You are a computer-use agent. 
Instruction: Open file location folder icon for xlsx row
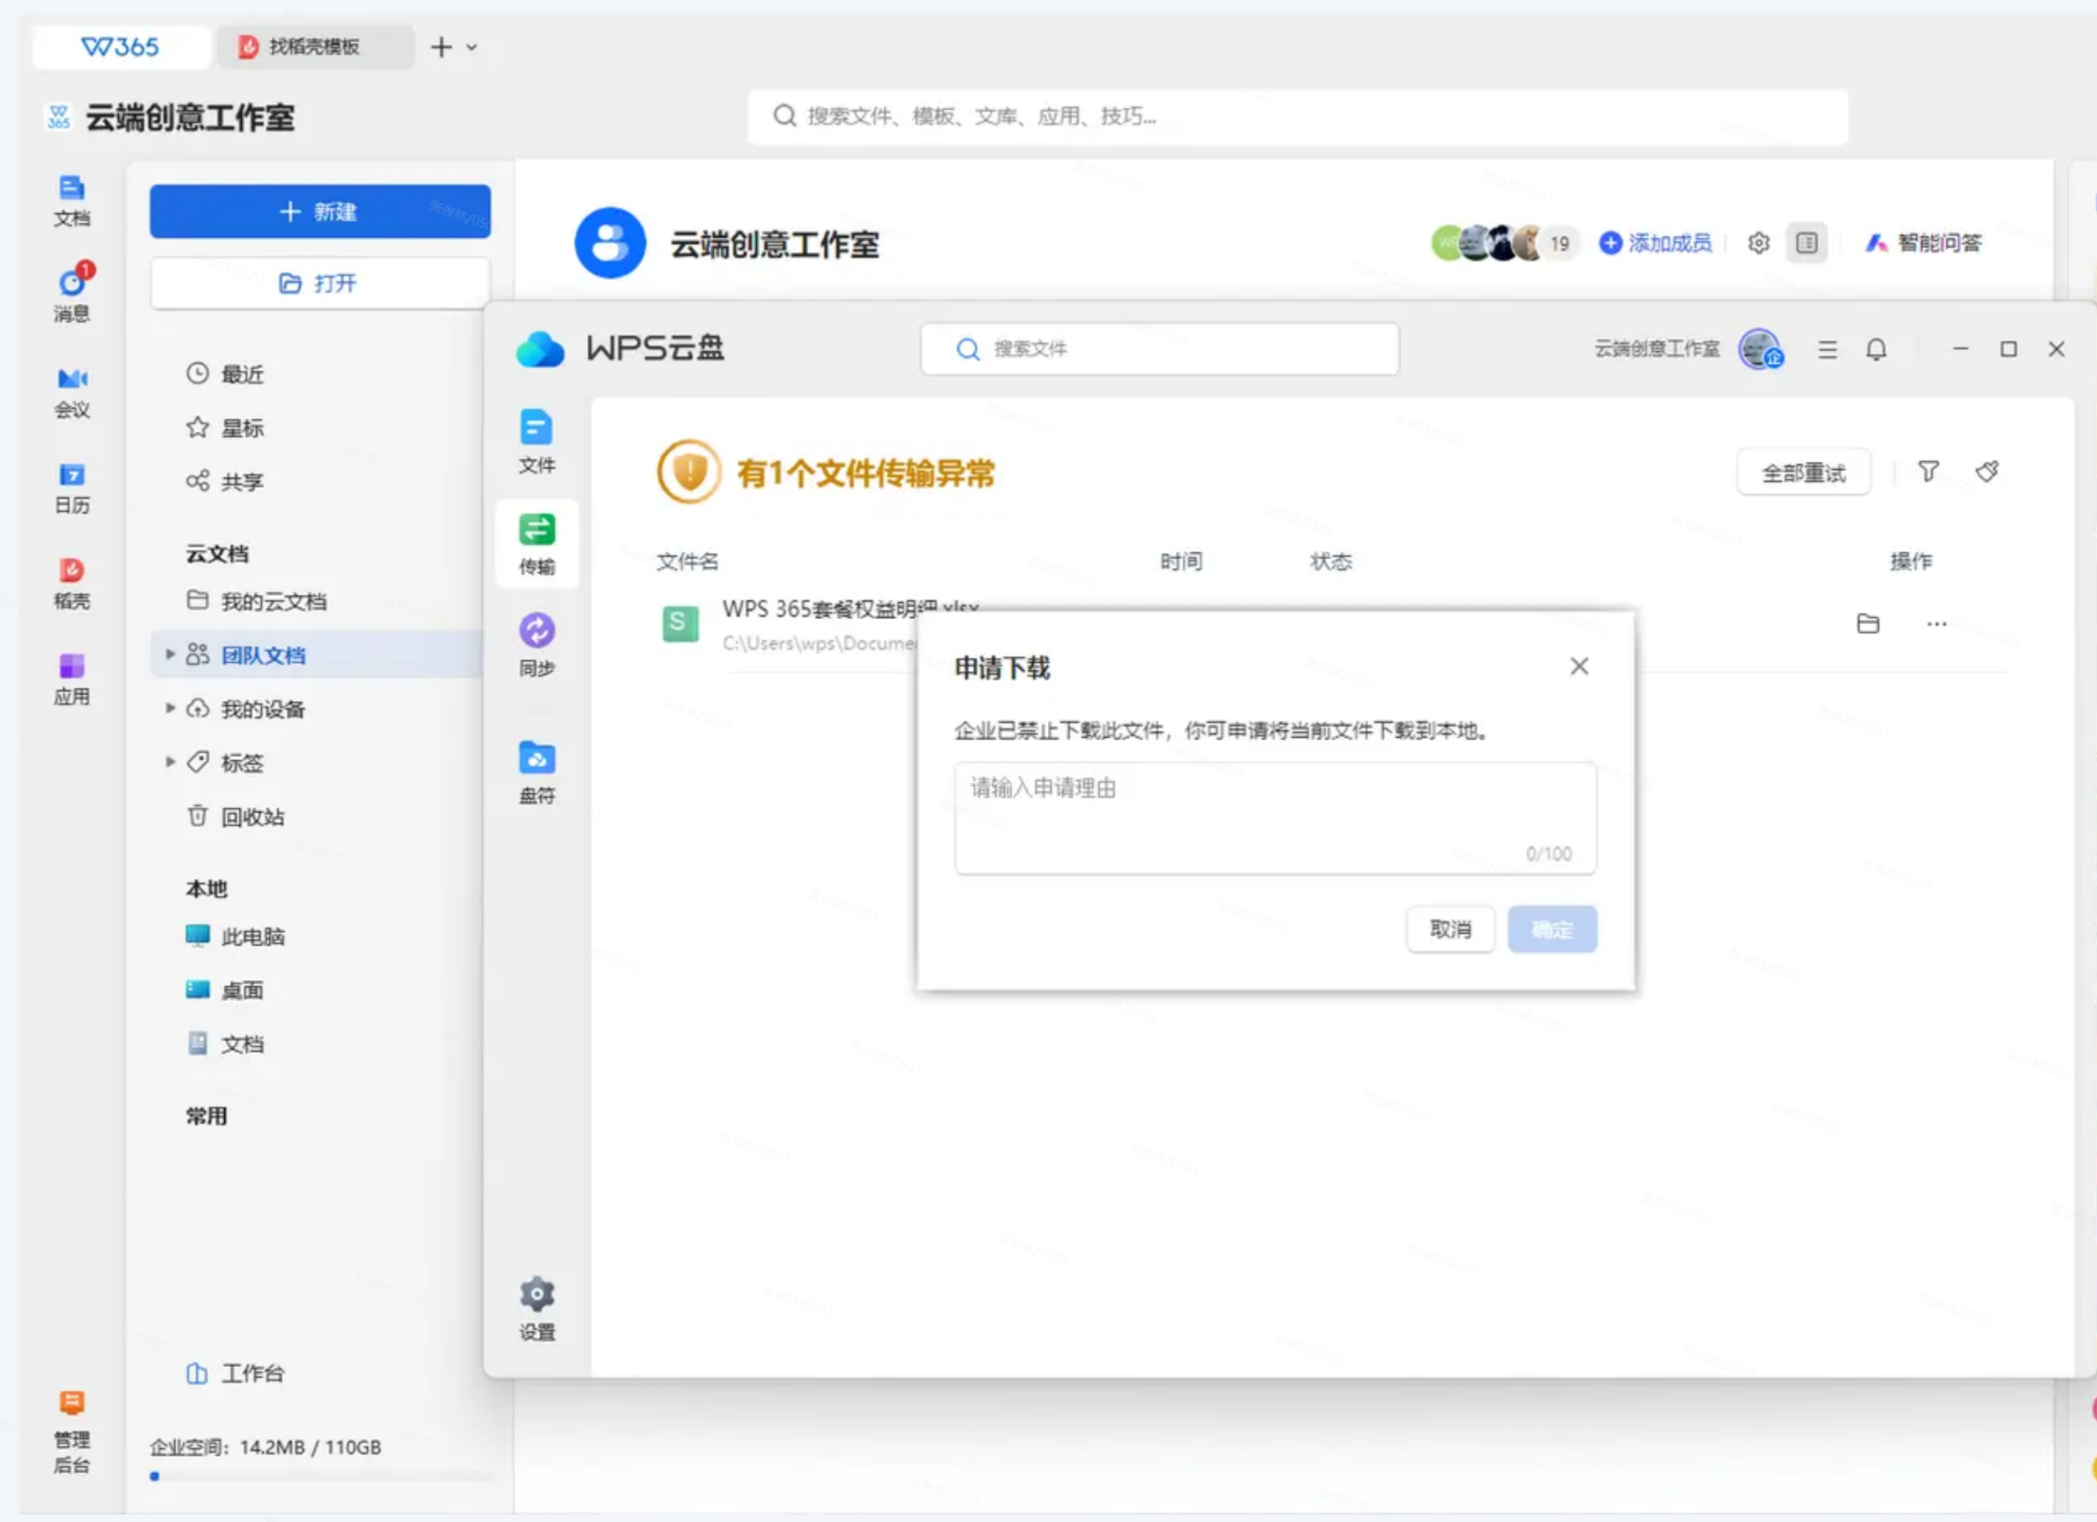(1868, 623)
